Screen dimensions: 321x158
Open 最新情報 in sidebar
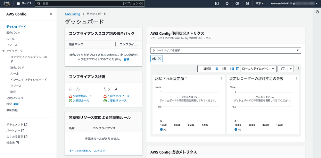pyautogui.click(x=12, y=110)
